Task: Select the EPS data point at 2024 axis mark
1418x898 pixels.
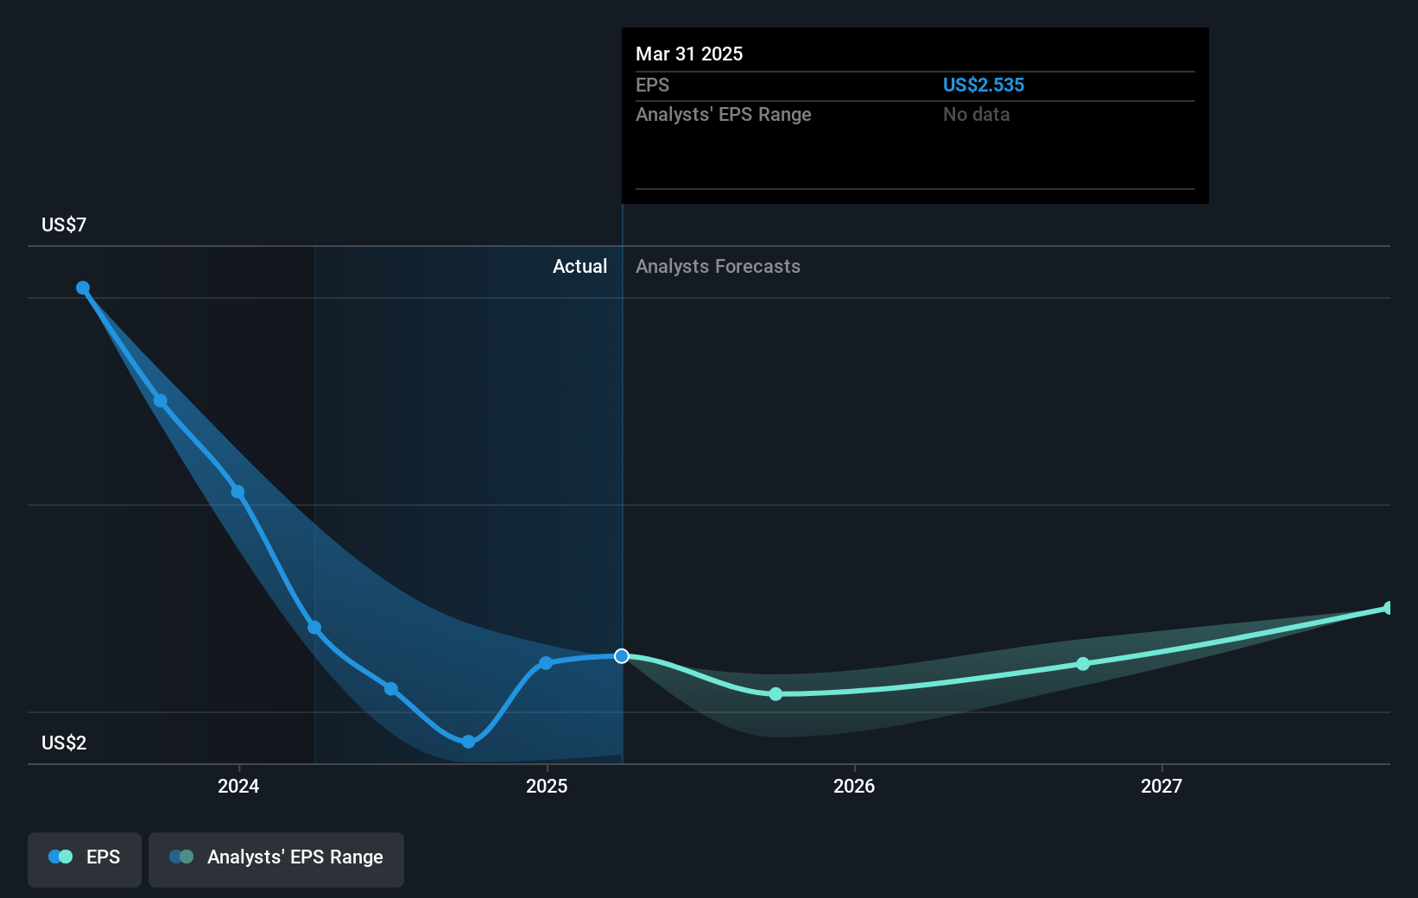Action: (x=238, y=492)
